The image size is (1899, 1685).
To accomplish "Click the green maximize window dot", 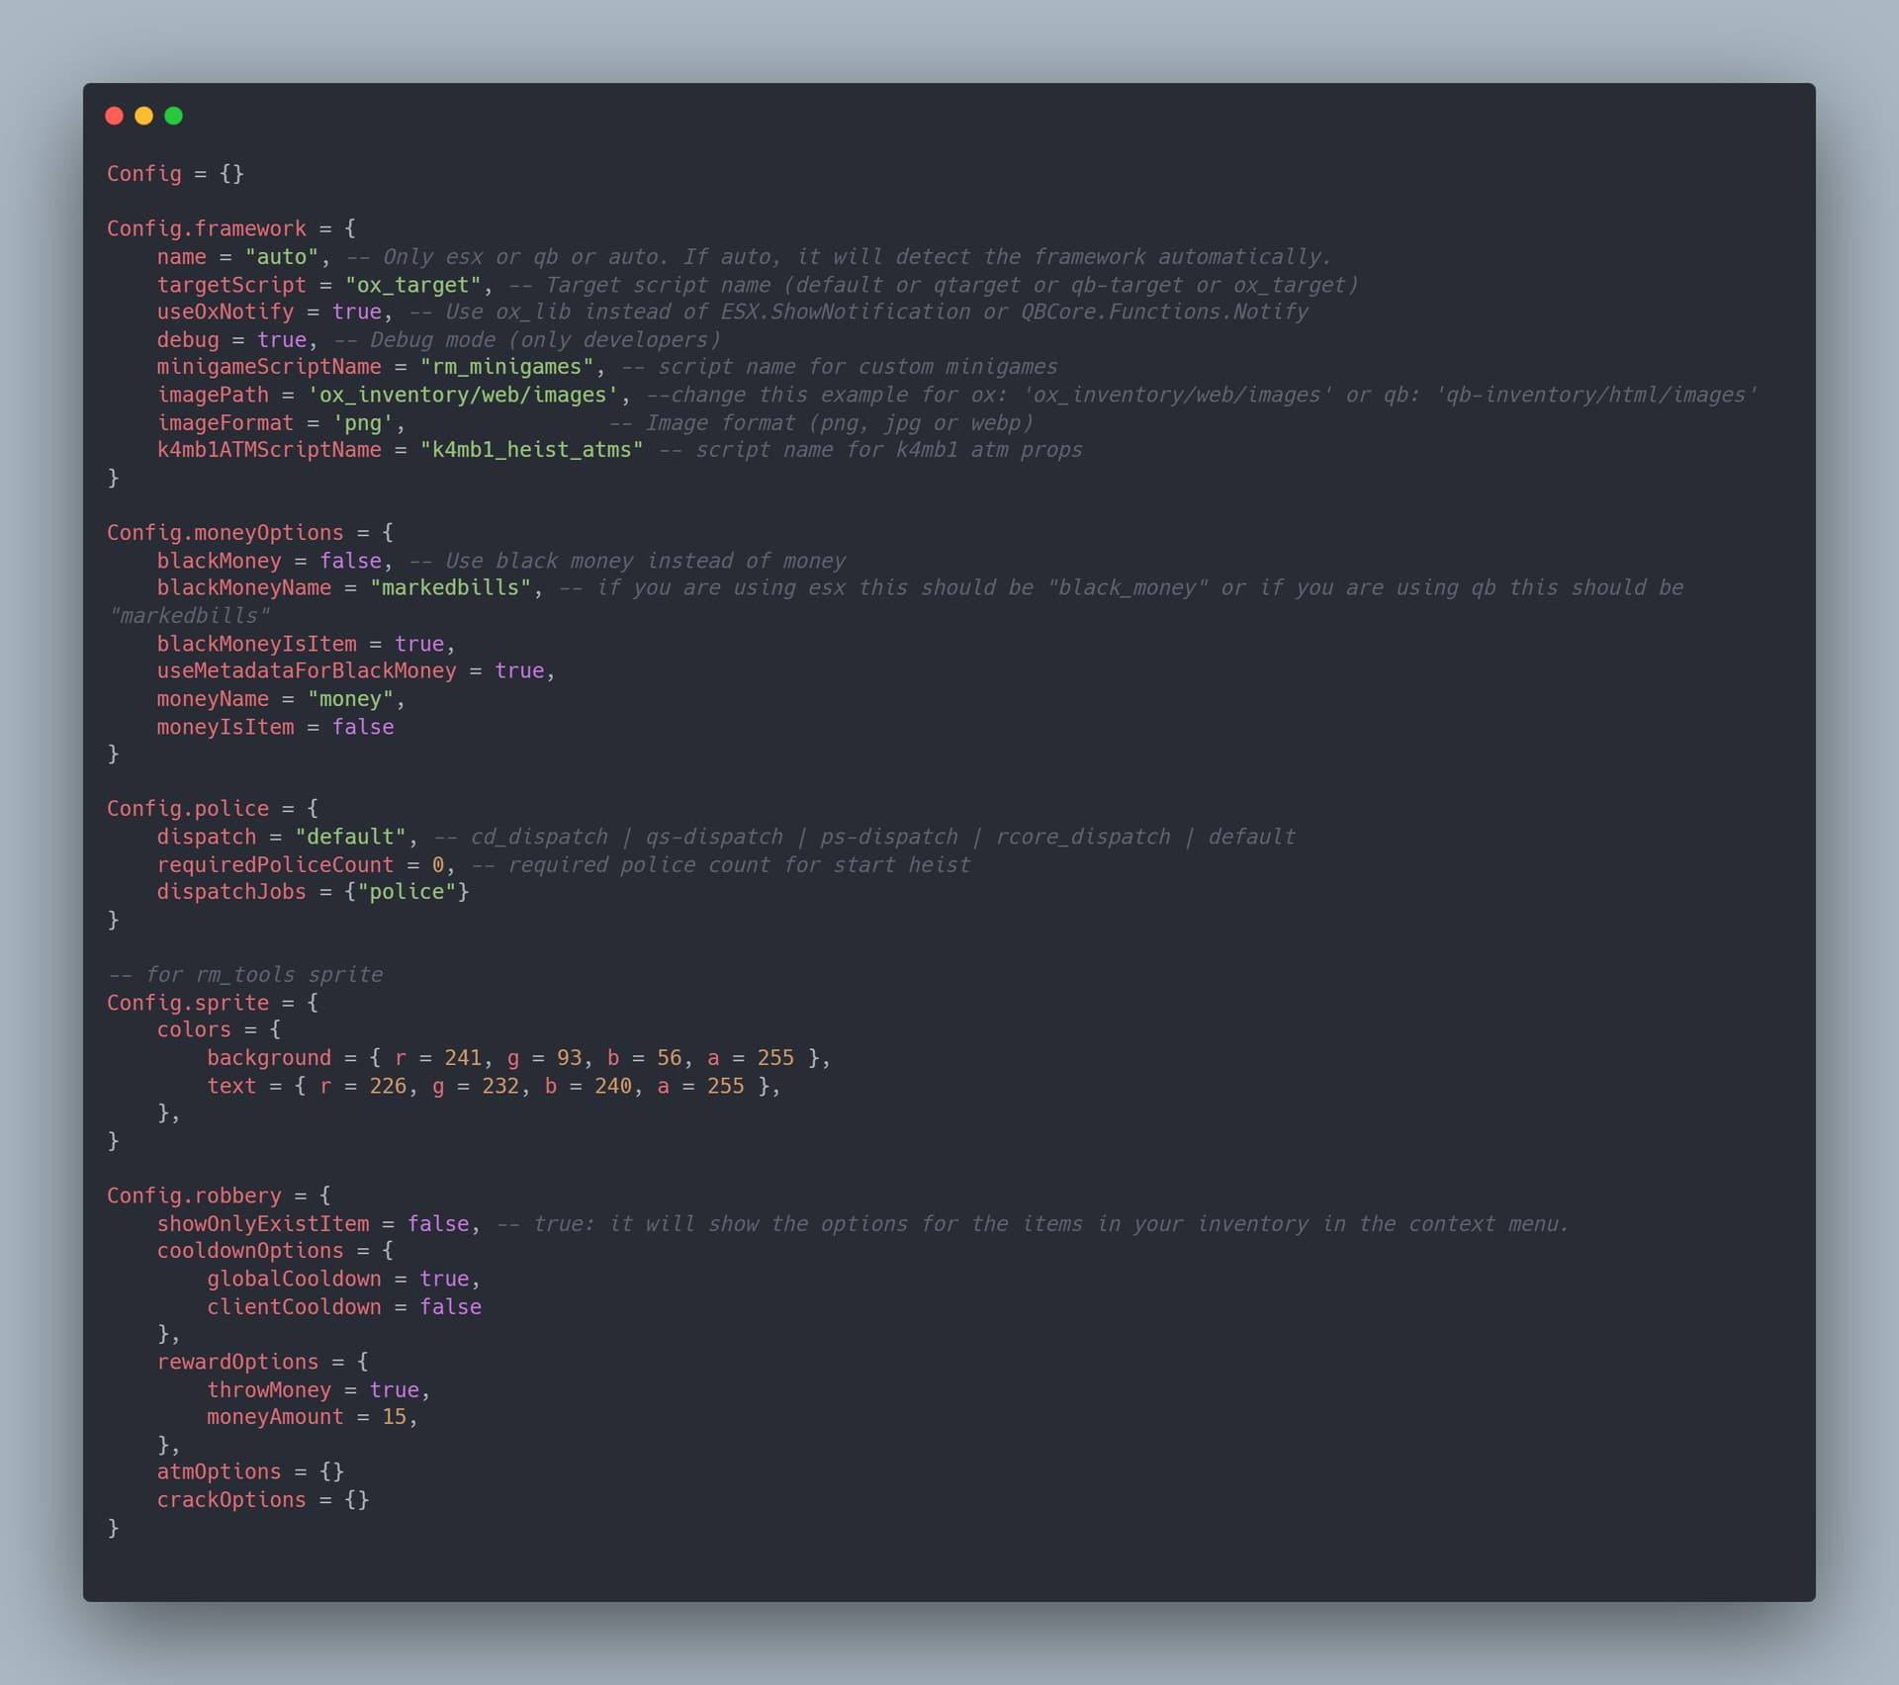I will (173, 116).
